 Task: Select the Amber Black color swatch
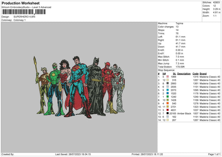coord(168,113)
